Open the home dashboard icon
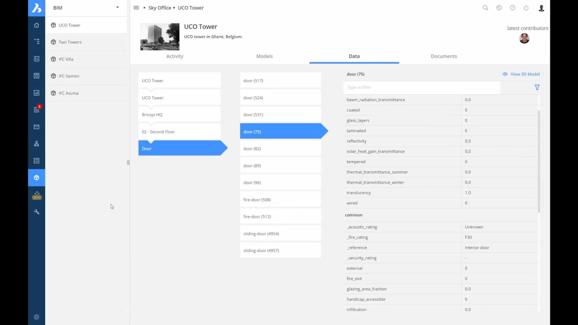The image size is (578, 325). [36, 25]
